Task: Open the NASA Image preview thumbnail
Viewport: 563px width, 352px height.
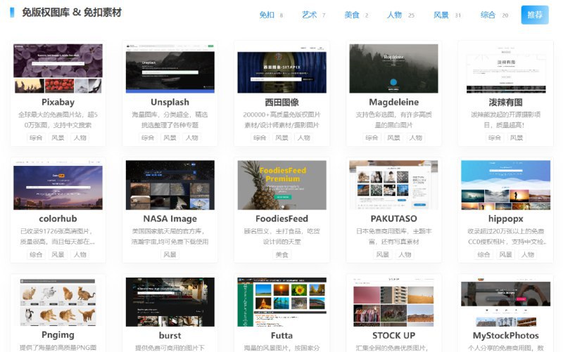Action: pos(170,185)
